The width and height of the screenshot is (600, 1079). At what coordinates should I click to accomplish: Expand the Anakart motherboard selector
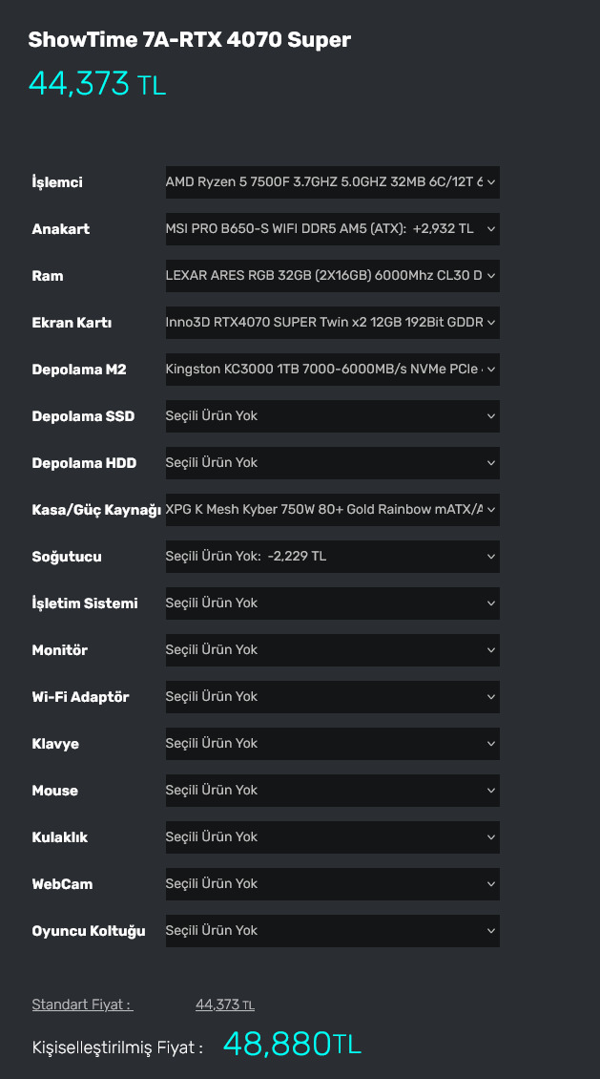(332, 229)
